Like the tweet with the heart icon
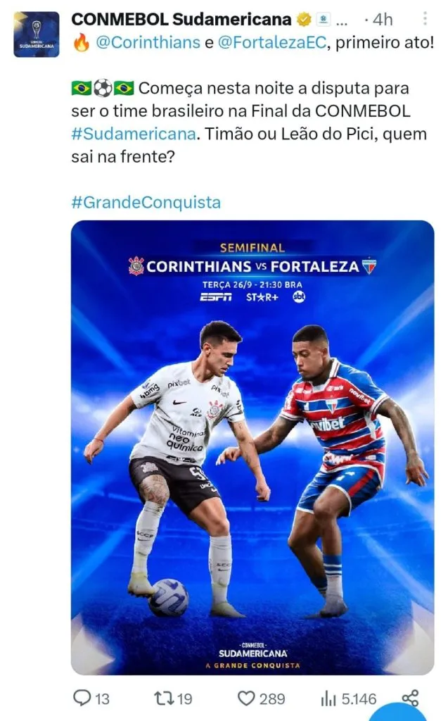 click(x=245, y=698)
